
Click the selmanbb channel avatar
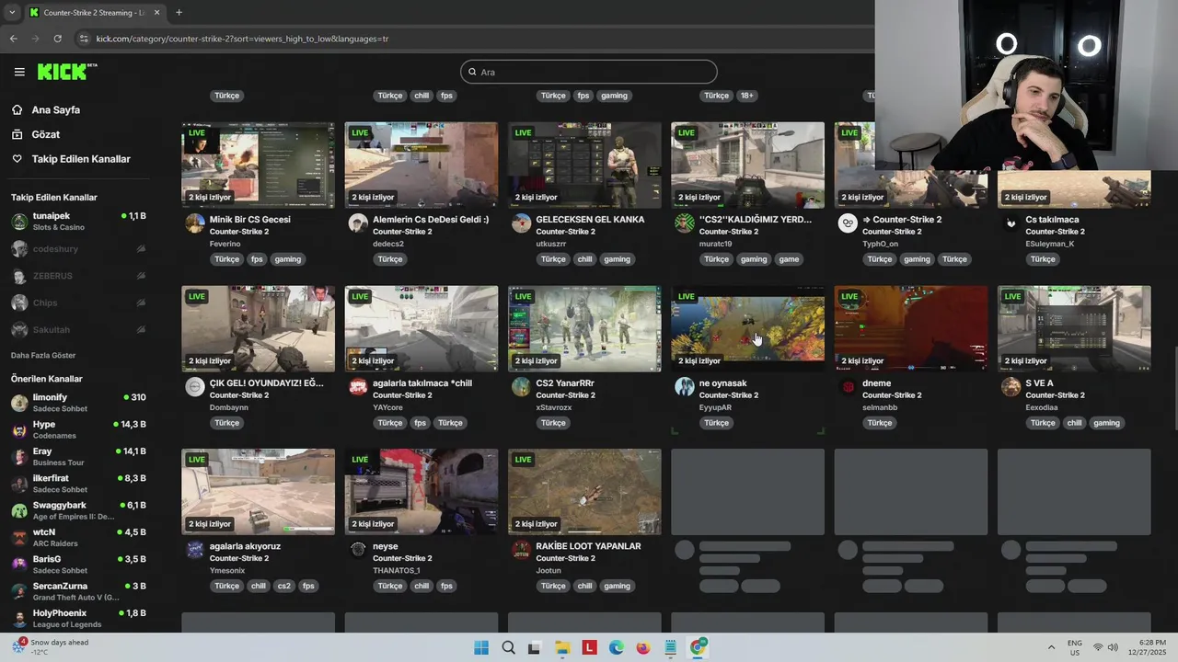pyautogui.click(x=848, y=387)
